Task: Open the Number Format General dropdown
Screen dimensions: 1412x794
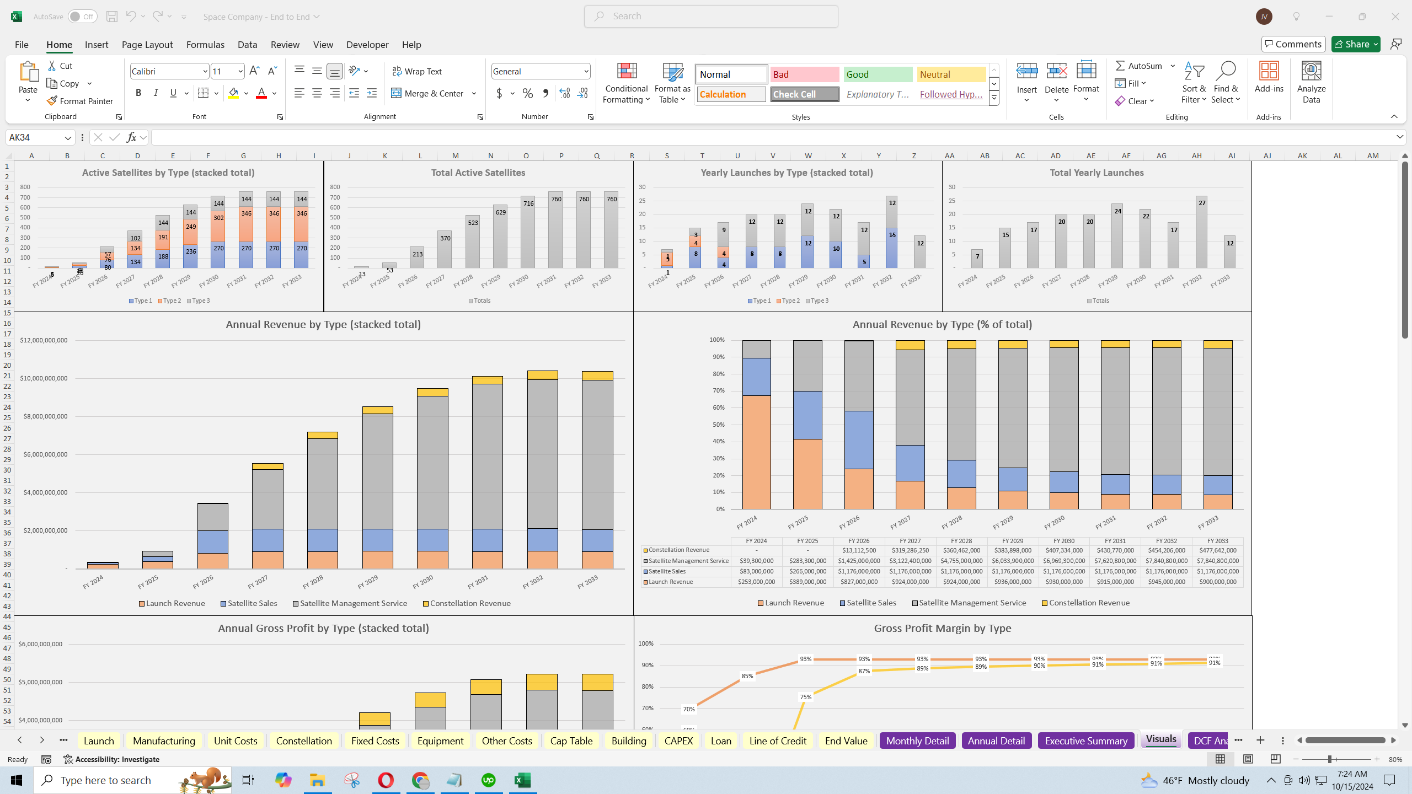Action: [x=586, y=71]
